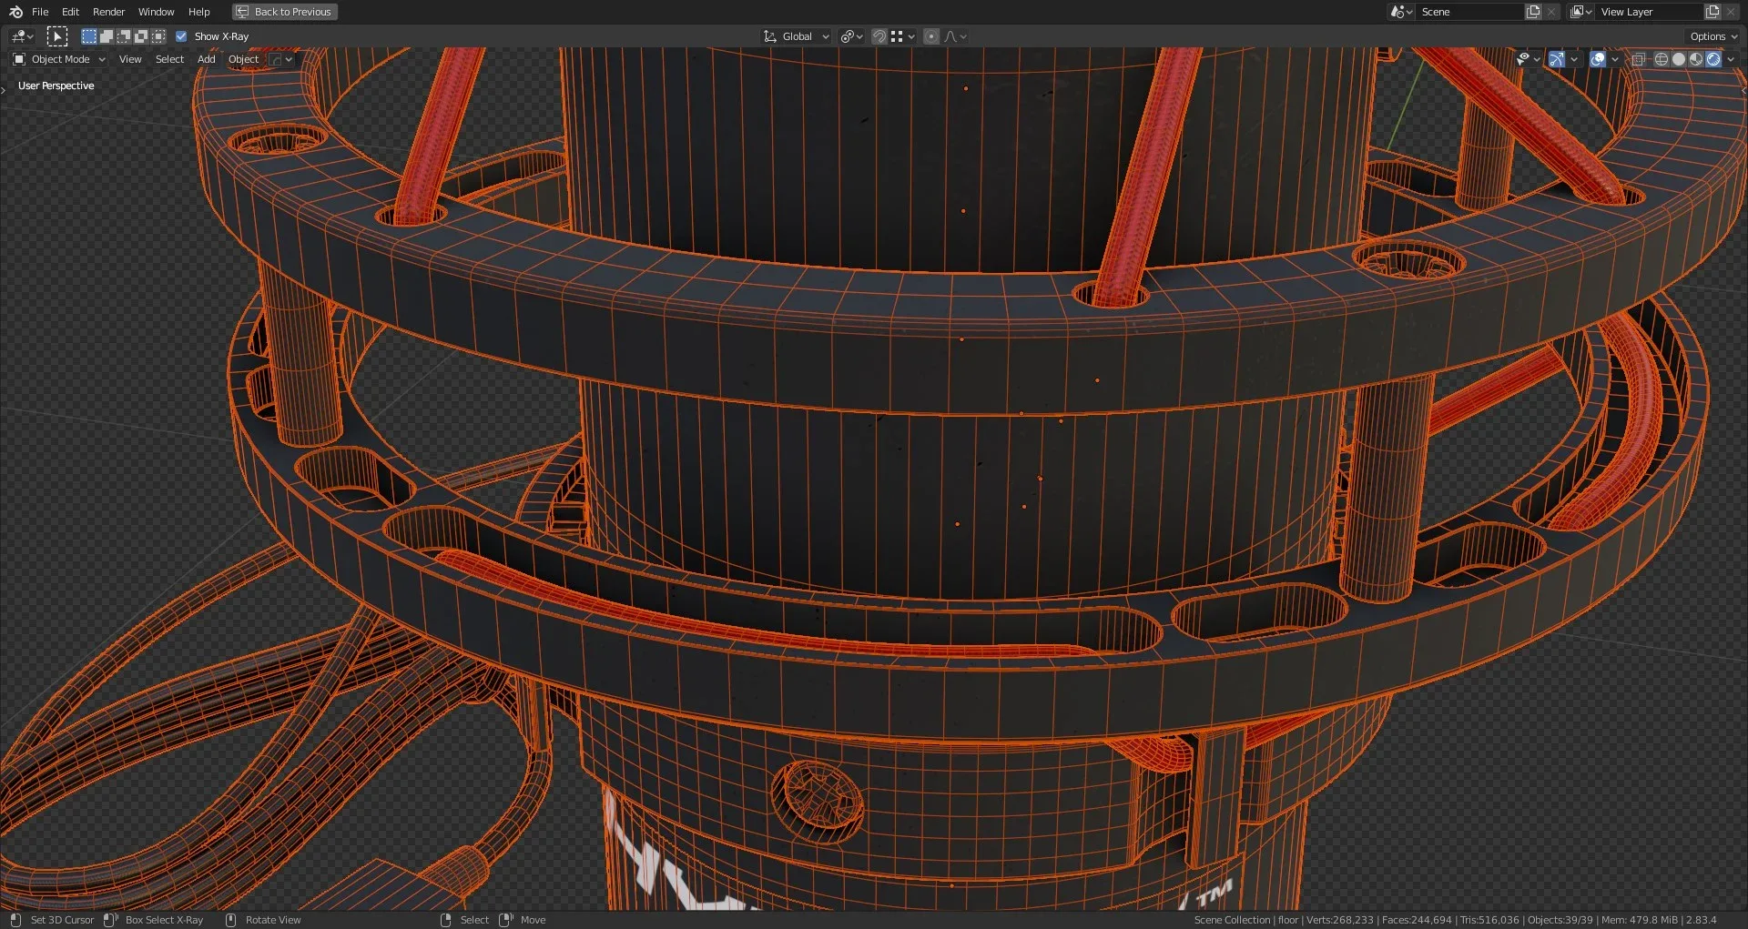Choose the Intersect selection mode icon
1748x929 pixels.
tap(158, 36)
